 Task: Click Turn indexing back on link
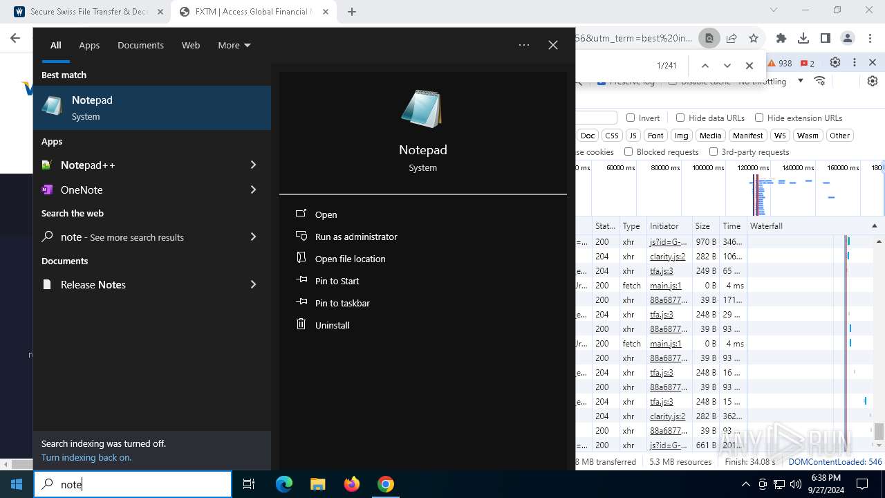point(86,457)
